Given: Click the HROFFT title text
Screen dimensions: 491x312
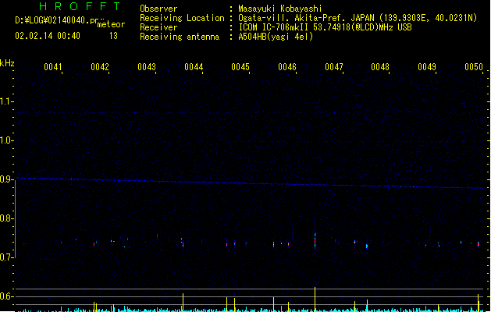Looking at the screenshot, I should 80,6.
